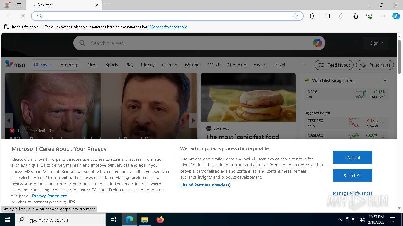Launch Firefox from taskbar
This screenshot has width=403, height=226.
(x=160, y=220)
